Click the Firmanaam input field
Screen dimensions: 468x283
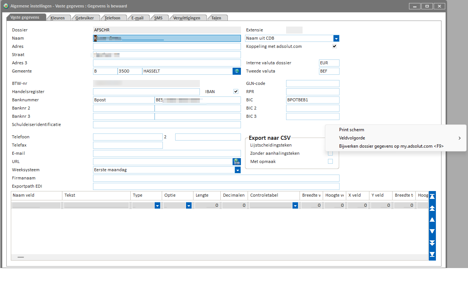216,178
